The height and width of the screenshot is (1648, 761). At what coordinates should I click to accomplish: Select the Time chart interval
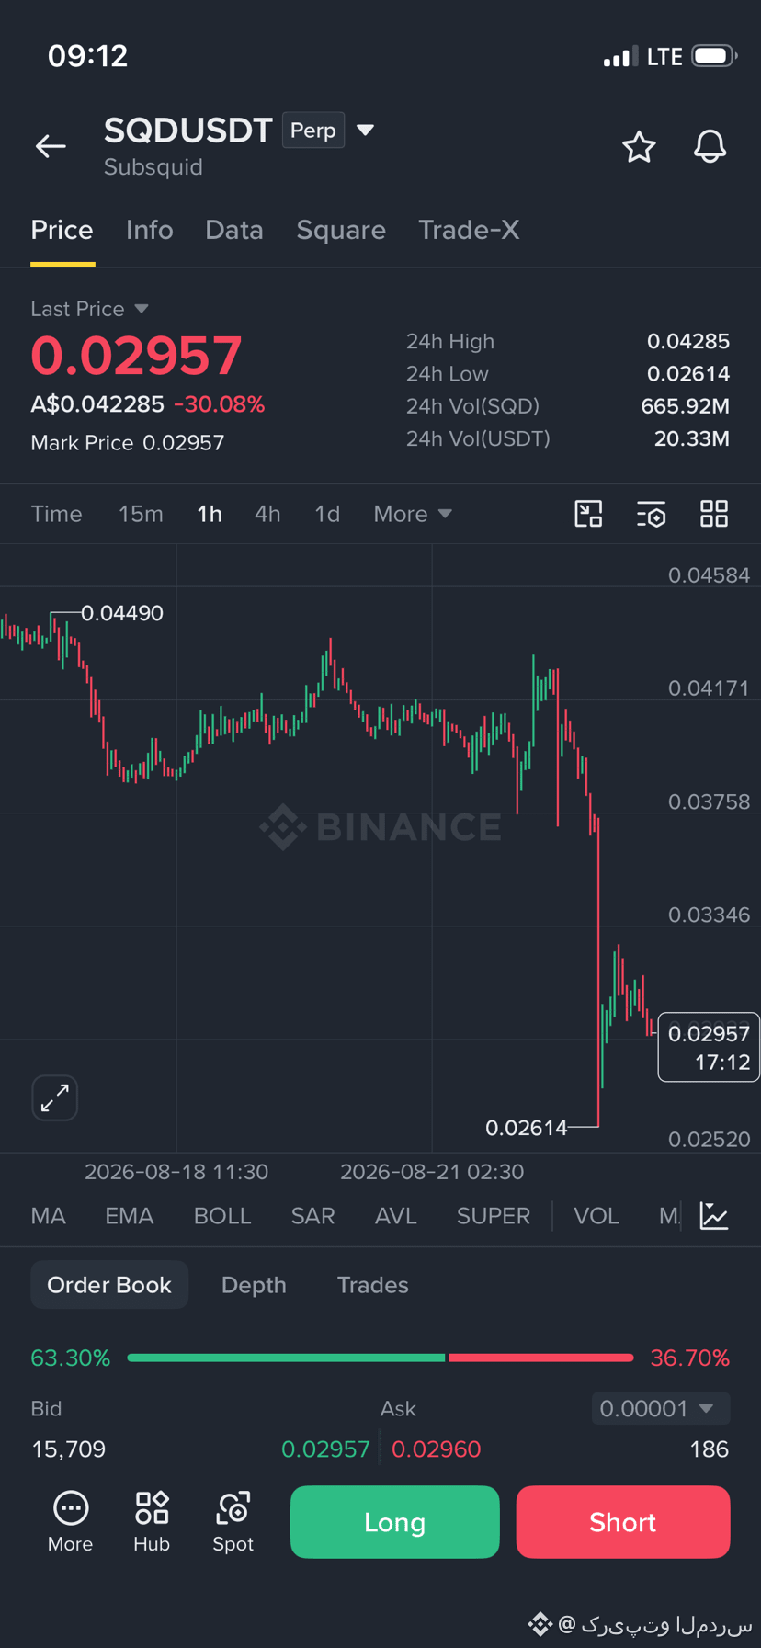[x=56, y=514]
